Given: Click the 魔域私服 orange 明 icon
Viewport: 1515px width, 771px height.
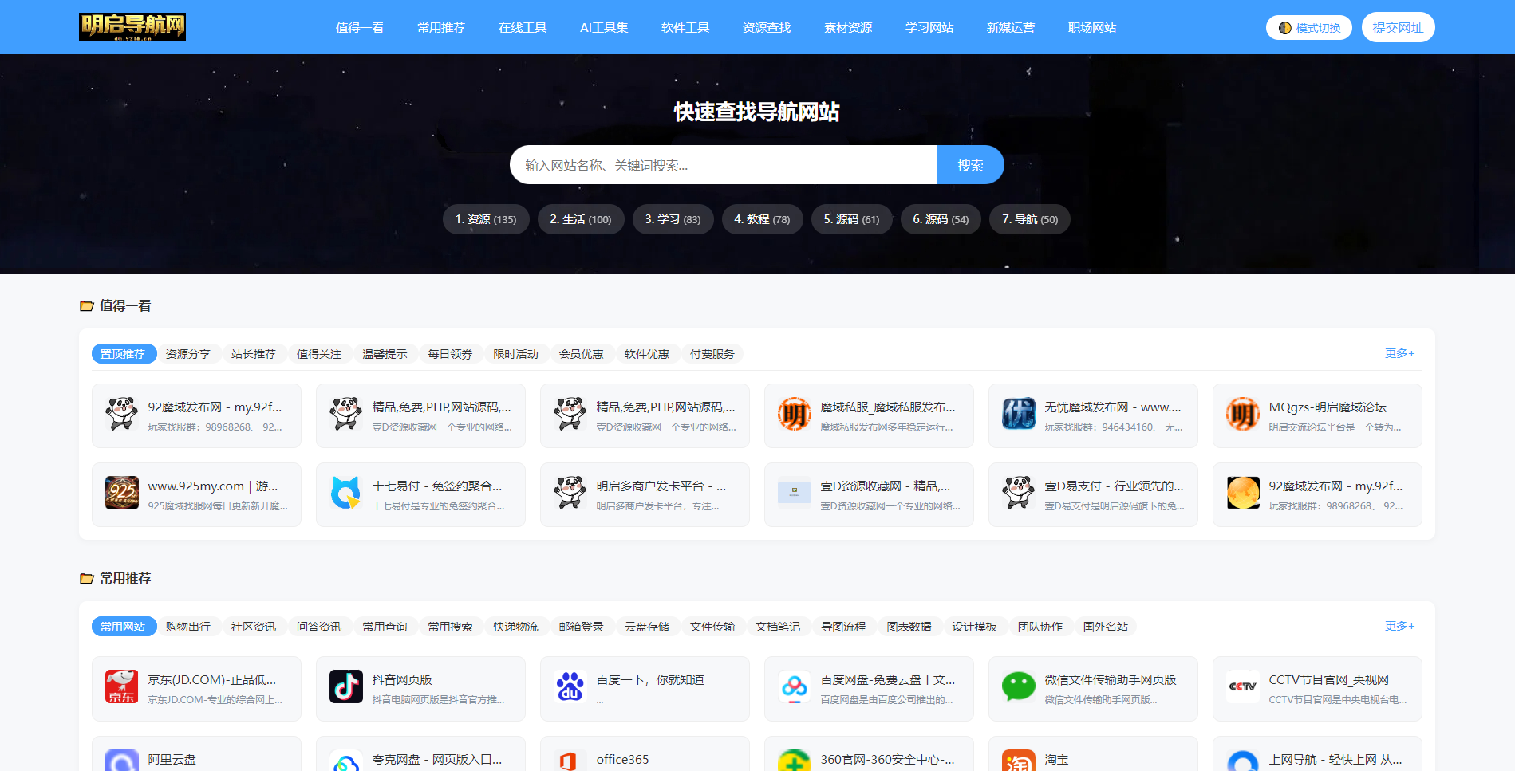Looking at the screenshot, I should [795, 414].
